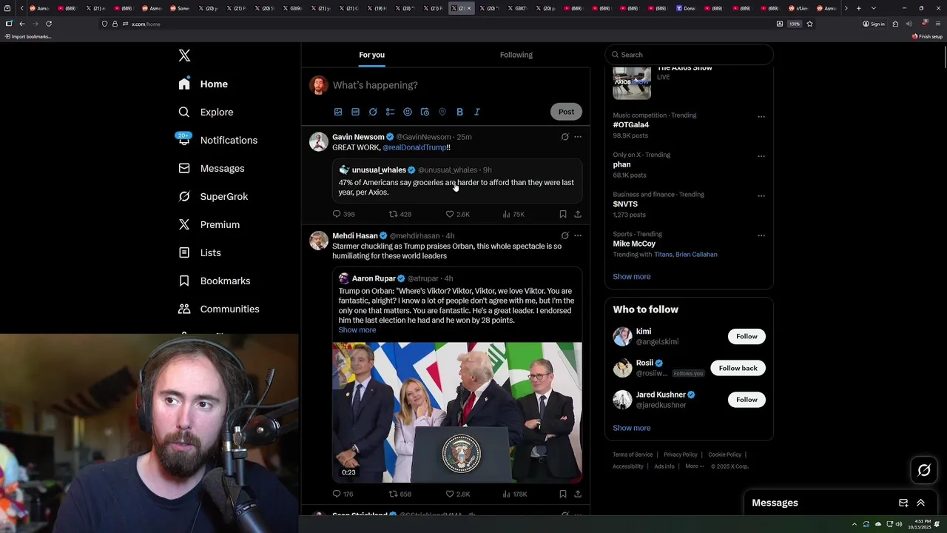This screenshot has width=947, height=533.
Task: Switch to the Following tab
Action: [516, 55]
